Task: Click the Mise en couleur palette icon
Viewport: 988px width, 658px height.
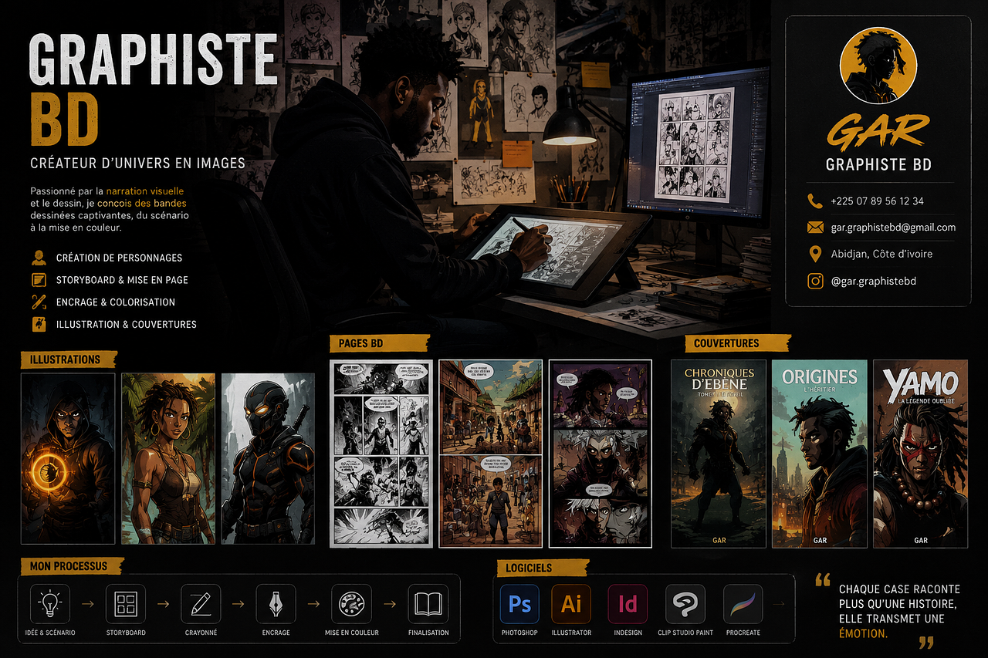Action: click(x=352, y=604)
